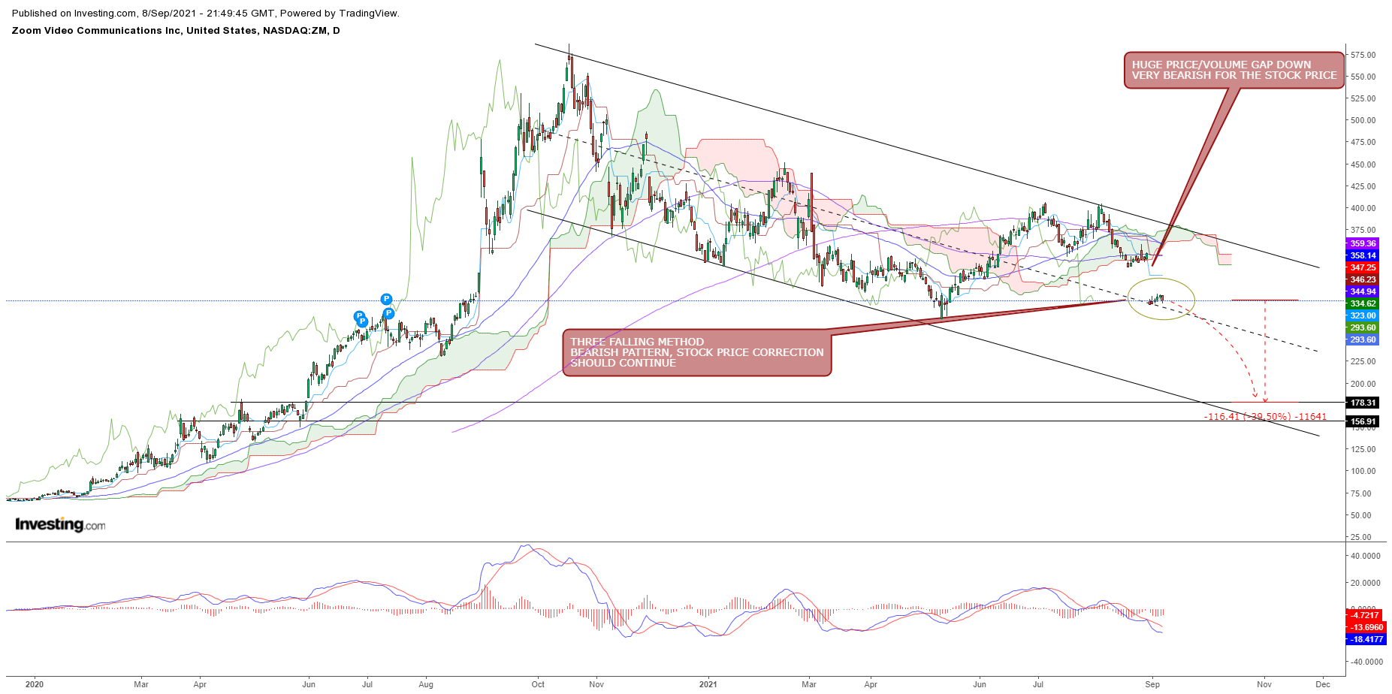Click the Sep label on the time axis
This screenshot has height=694, width=1392.
(x=1152, y=684)
